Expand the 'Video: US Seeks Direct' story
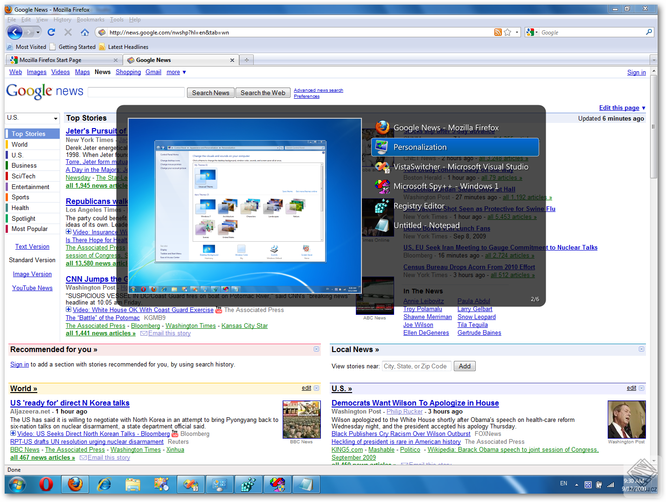666x502 pixels. 13,434
